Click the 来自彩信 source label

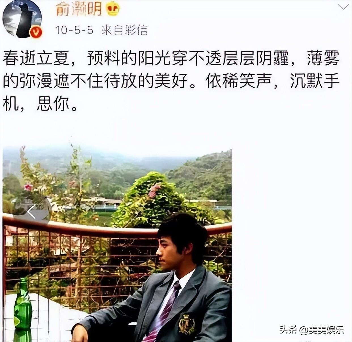[x=124, y=30]
